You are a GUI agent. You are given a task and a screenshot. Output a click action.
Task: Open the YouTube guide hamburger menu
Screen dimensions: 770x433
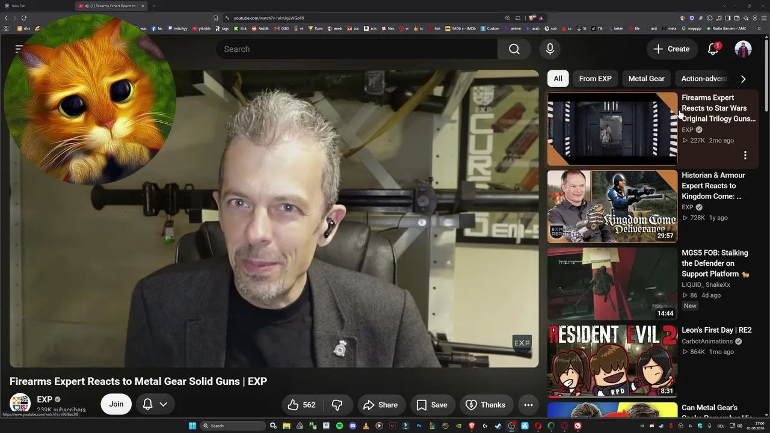[x=19, y=49]
